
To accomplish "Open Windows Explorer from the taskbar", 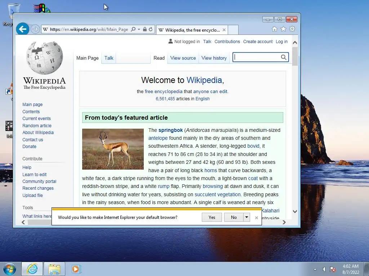I will point(54,269).
